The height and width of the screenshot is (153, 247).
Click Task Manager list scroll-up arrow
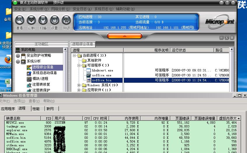239,118
